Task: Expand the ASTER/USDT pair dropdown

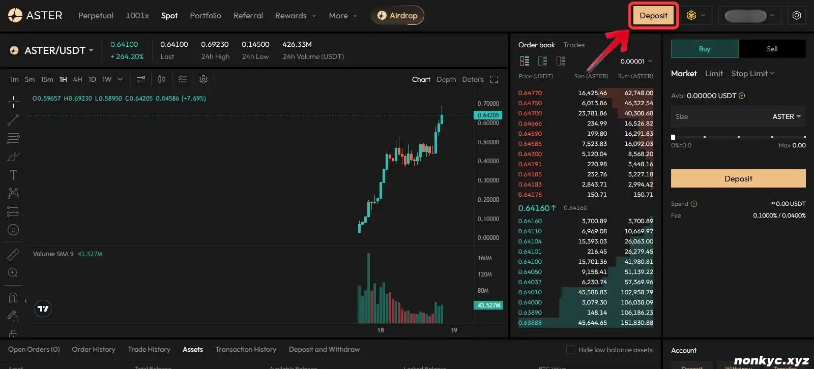Action: (x=91, y=50)
